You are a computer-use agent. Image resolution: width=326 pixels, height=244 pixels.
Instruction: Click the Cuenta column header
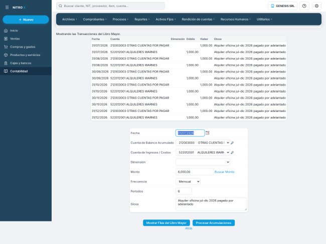coord(115,39)
